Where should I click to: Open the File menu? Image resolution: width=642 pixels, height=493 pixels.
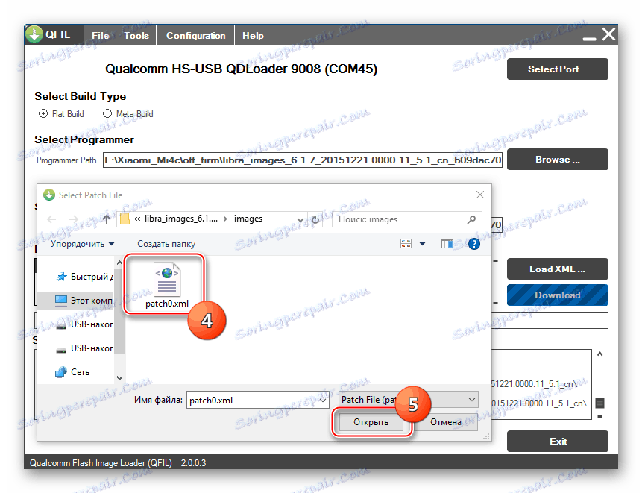pyautogui.click(x=101, y=36)
